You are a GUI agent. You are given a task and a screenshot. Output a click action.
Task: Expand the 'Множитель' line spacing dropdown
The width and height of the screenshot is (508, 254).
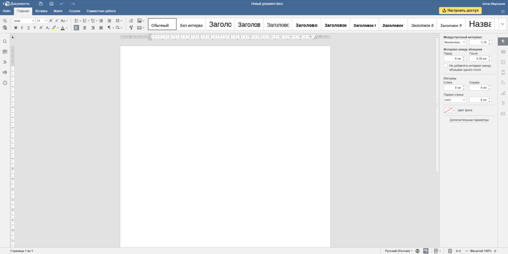[454, 42]
